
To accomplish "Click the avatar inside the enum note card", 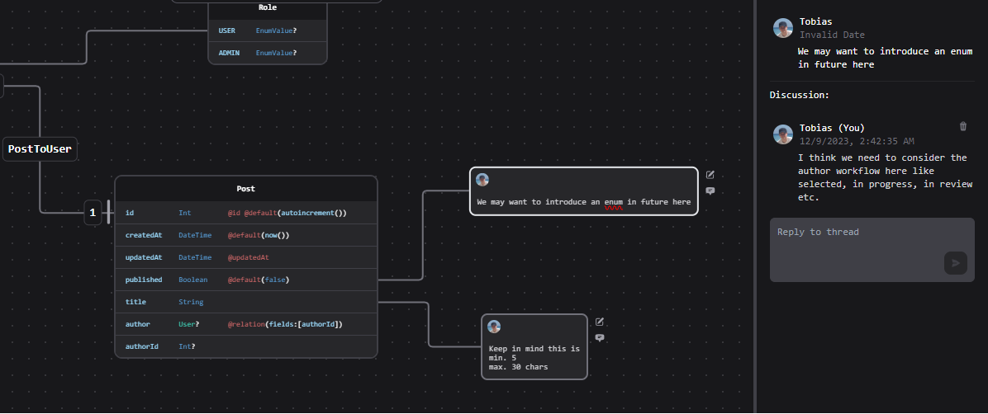I will pyautogui.click(x=482, y=180).
